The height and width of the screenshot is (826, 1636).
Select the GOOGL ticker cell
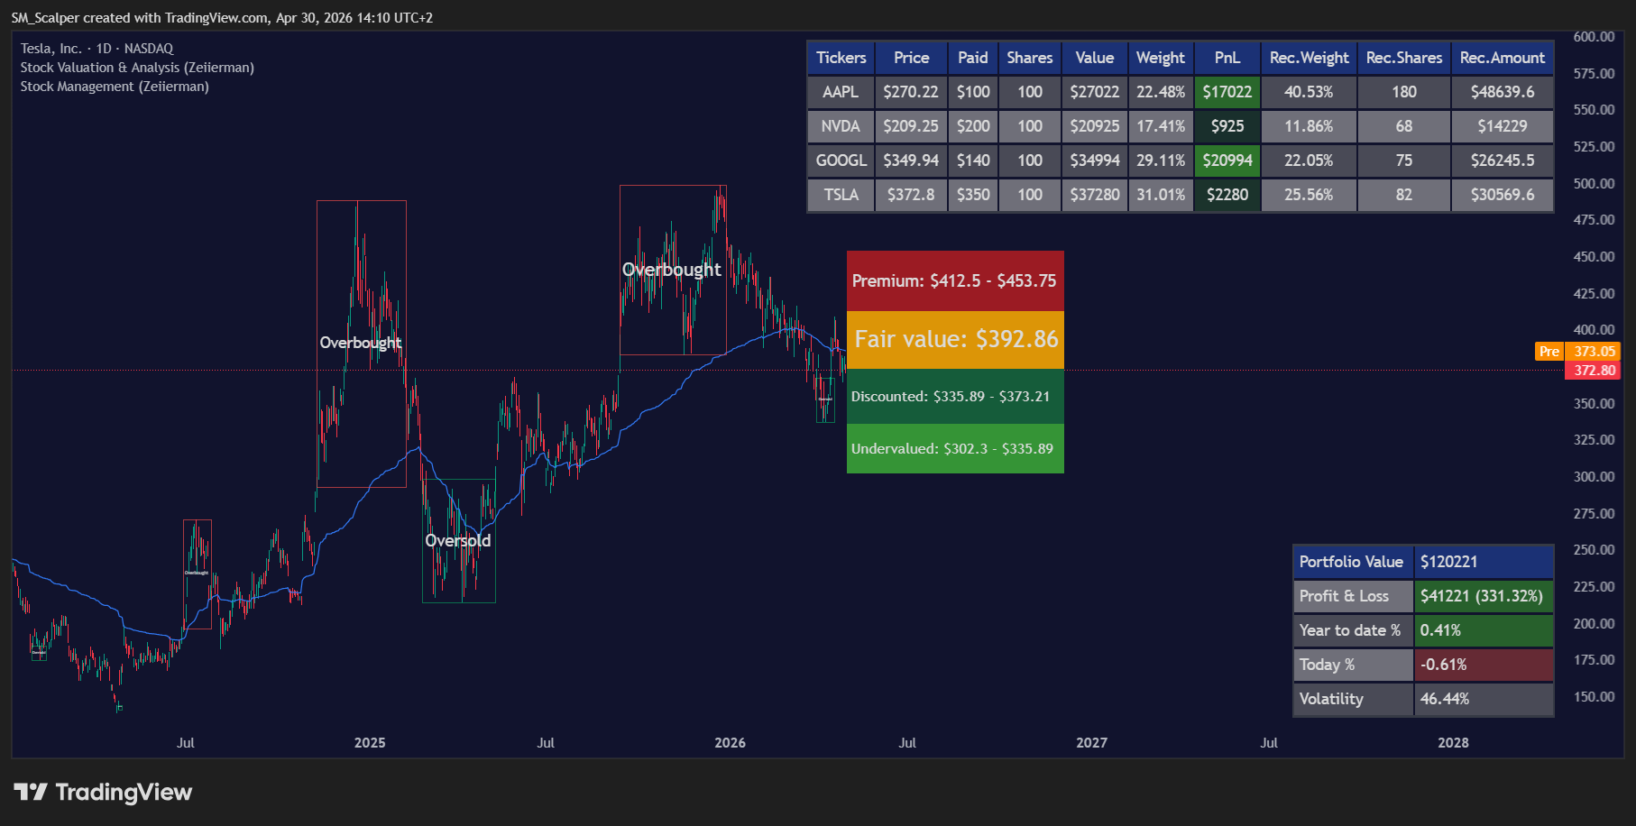tap(841, 161)
